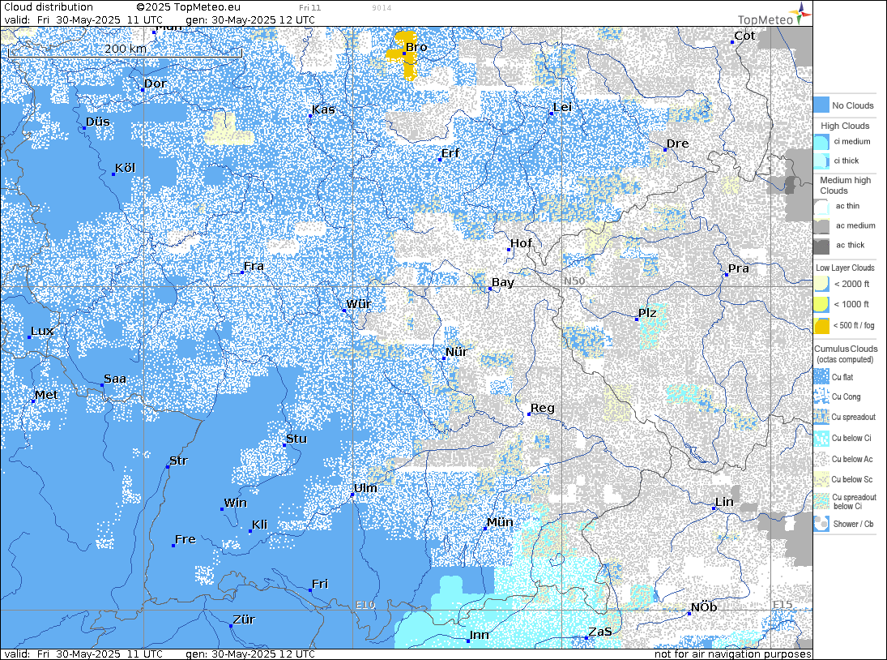The image size is (887, 660).
Task: Click the Lin city marker
Action: [x=714, y=508]
